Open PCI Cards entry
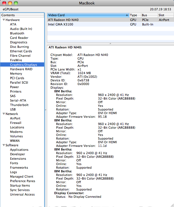 [17, 78]
